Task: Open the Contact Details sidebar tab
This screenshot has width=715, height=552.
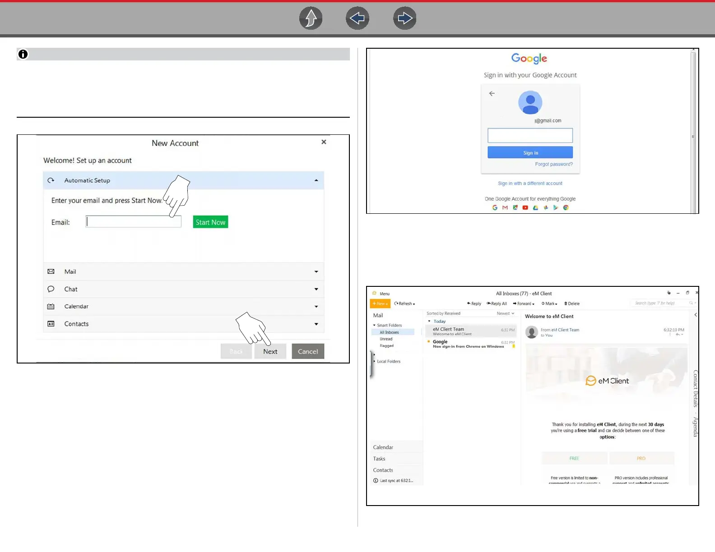Action: [696, 388]
